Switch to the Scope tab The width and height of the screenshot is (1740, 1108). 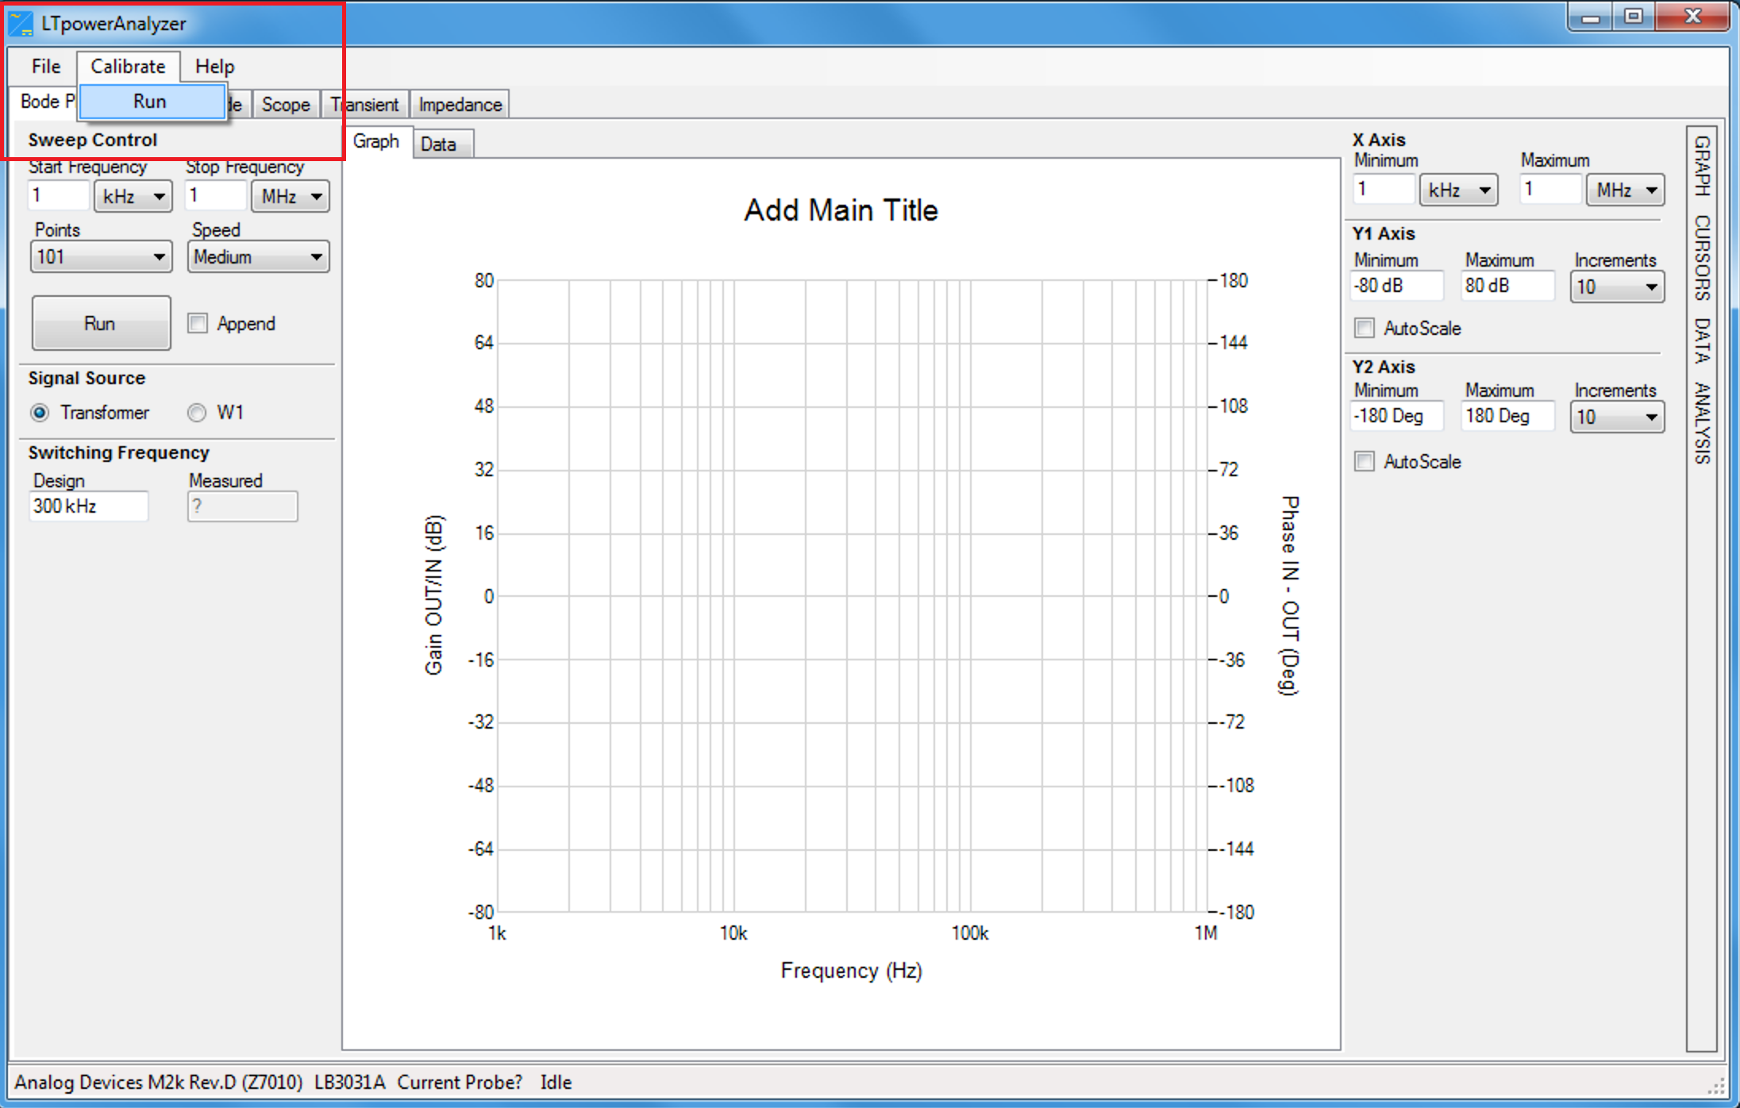tap(285, 104)
